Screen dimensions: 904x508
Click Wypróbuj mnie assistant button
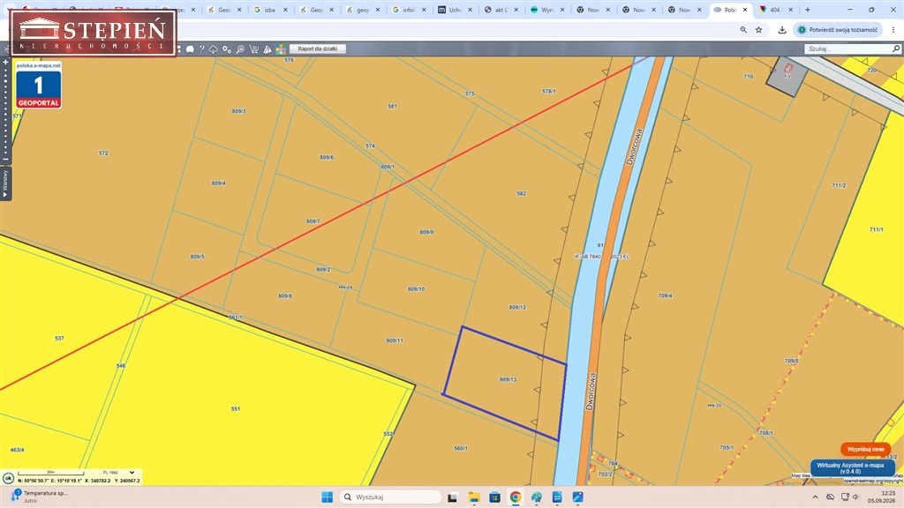coord(865,449)
